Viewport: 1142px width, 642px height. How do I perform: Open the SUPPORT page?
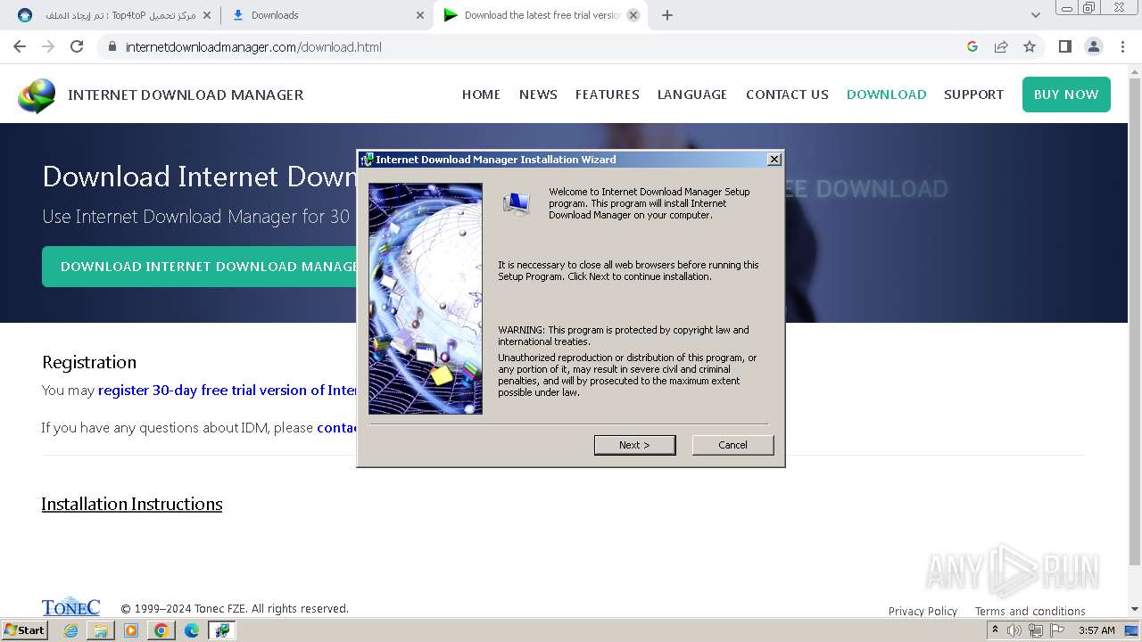tap(973, 95)
